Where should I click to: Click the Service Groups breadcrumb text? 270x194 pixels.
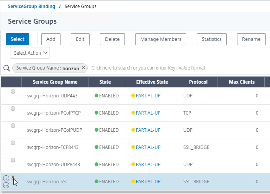point(80,6)
